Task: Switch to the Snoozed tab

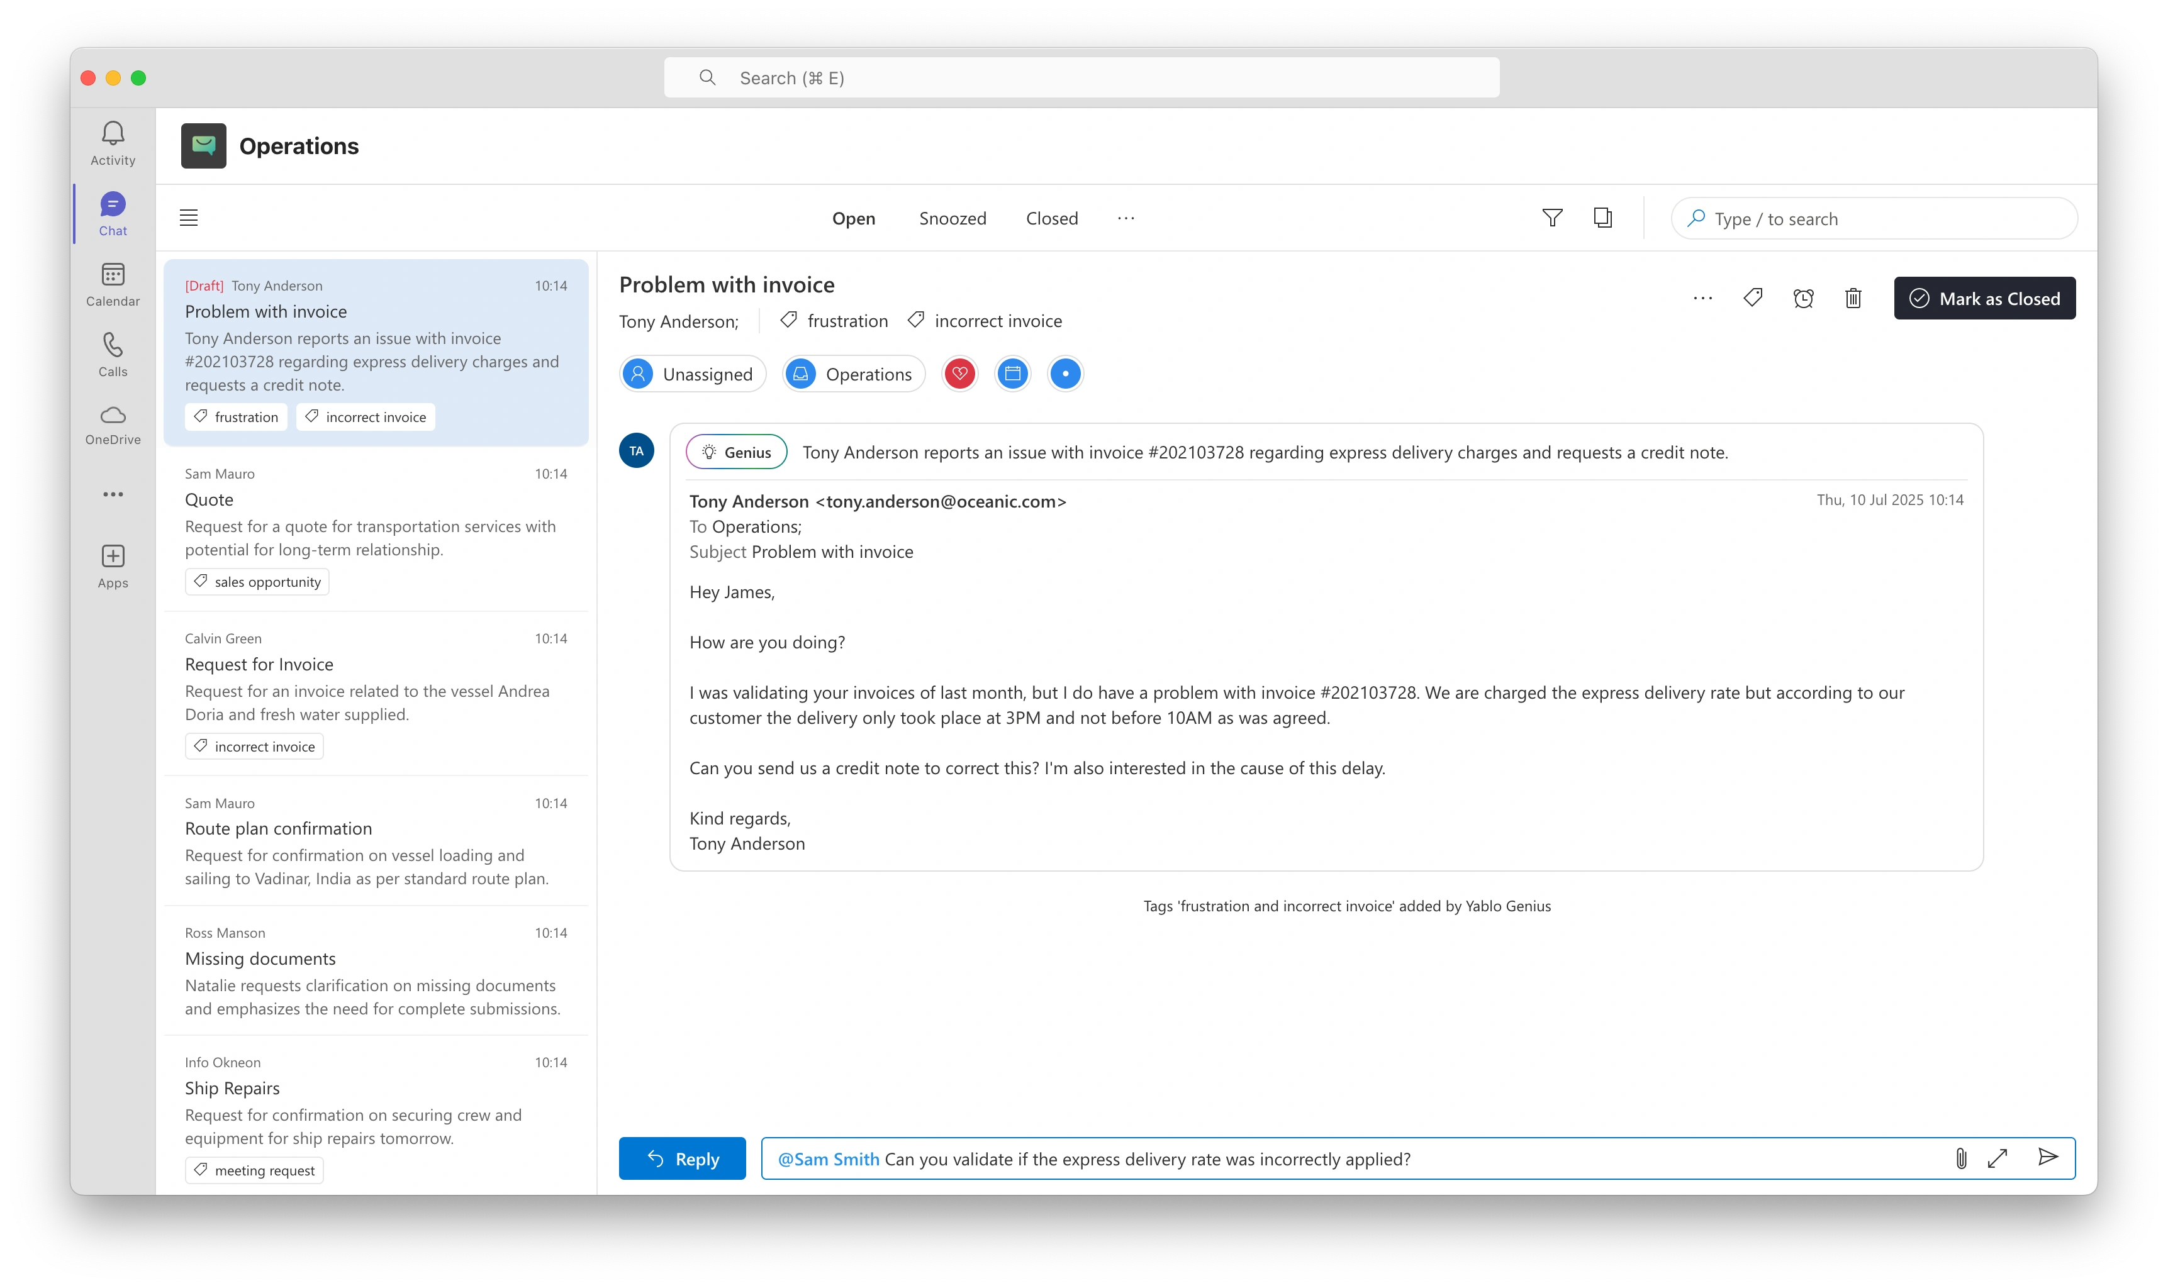Action: pos(953,219)
